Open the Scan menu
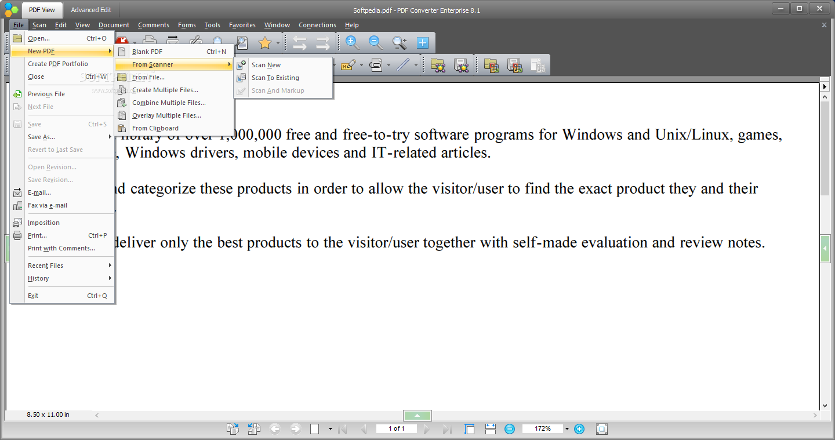Screen dimensions: 835x440 click(x=39, y=25)
